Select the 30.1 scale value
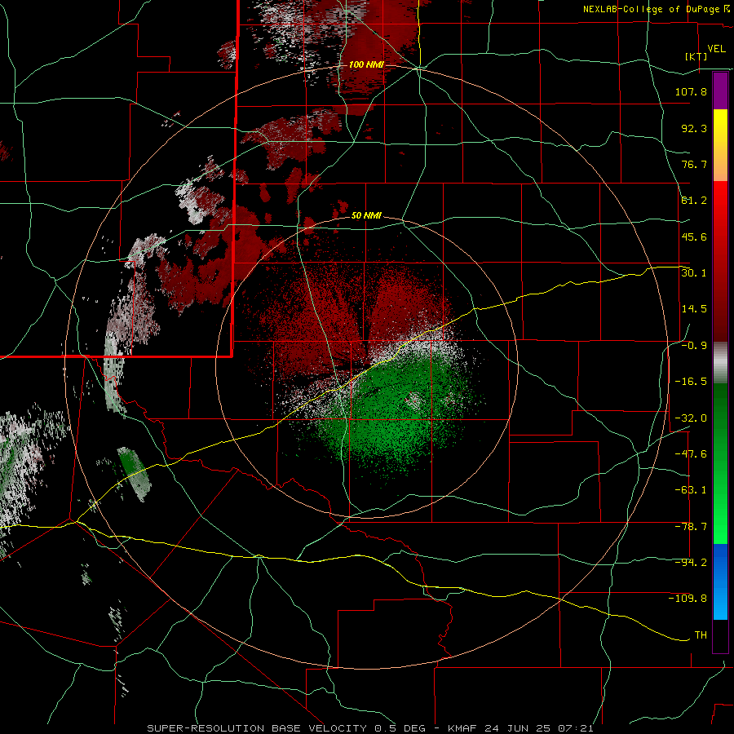734x734 pixels. [x=694, y=273]
